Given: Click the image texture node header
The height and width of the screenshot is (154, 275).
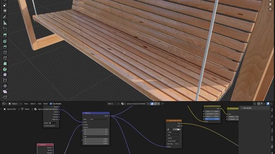Looking at the screenshot, I should pos(174,121).
